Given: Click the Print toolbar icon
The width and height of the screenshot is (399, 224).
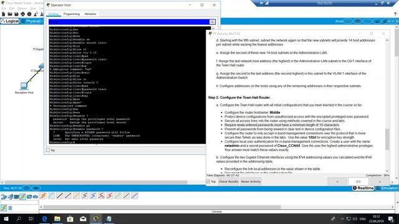Looking at the screenshot, I should [x=23, y=14].
